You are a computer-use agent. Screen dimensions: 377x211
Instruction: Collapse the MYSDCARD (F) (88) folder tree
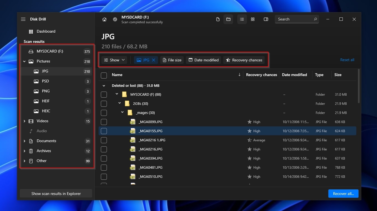[x=117, y=94]
